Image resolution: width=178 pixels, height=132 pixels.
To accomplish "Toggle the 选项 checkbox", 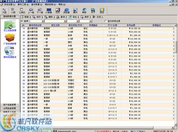I will [x=22, y=21].
